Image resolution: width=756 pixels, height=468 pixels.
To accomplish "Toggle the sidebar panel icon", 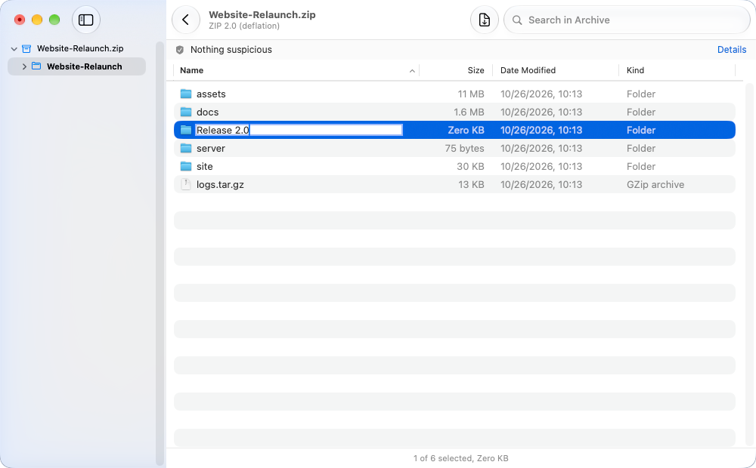I will pos(86,20).
